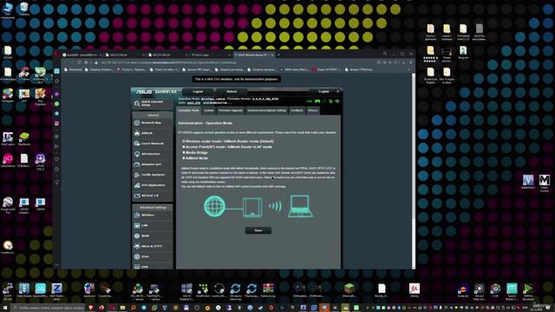555x312 pixels.
Task: Open the blue Z desktop icon
Action: 56,289
